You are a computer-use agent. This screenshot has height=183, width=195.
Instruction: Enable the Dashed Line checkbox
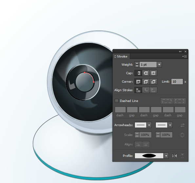[x=117, y=101]
